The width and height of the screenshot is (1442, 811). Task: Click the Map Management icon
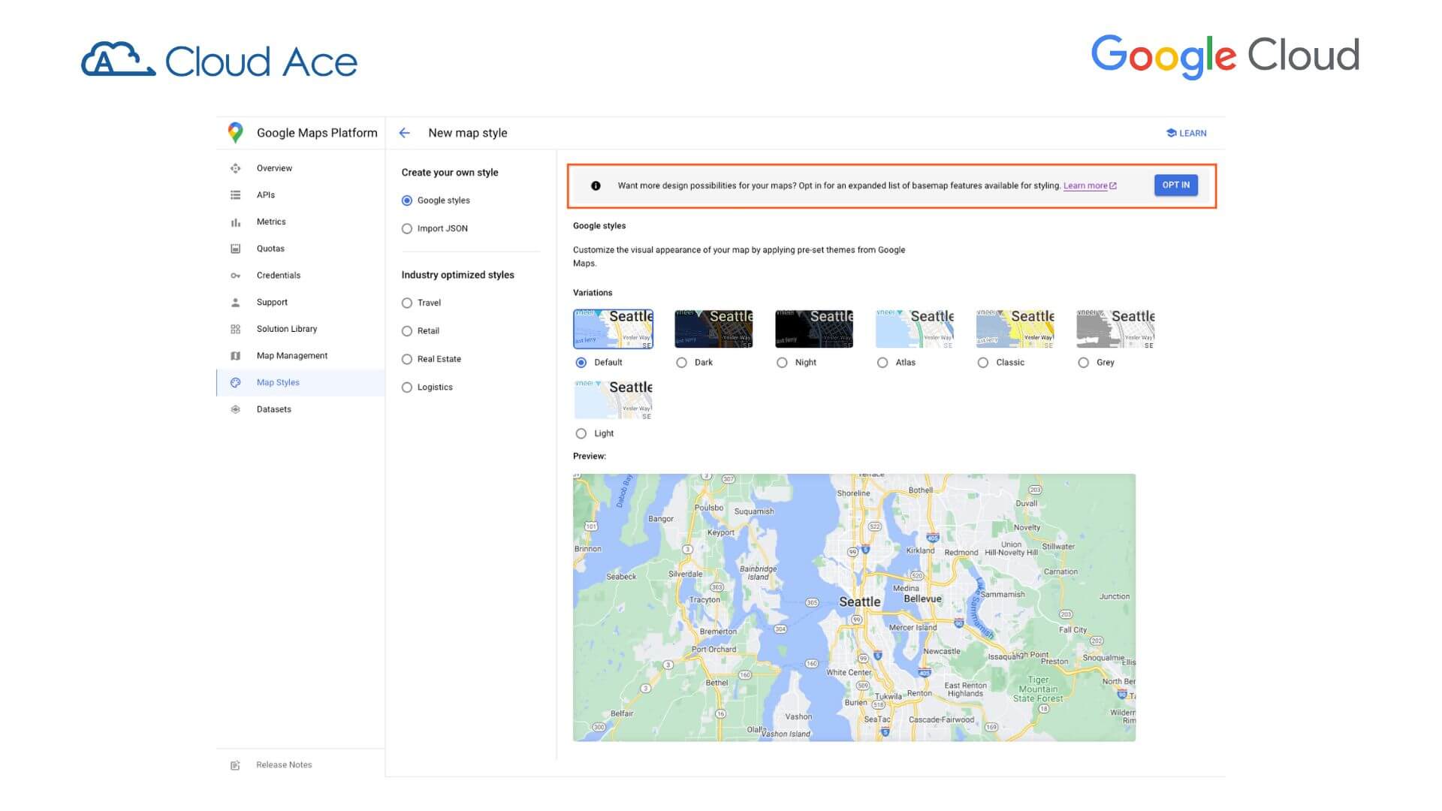[x=235, y=356]
